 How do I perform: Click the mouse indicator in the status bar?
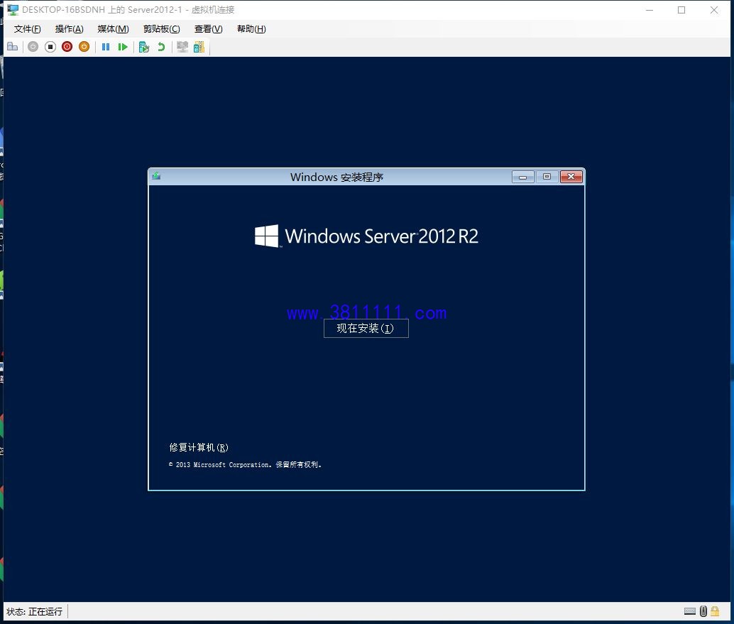(703, 611)
